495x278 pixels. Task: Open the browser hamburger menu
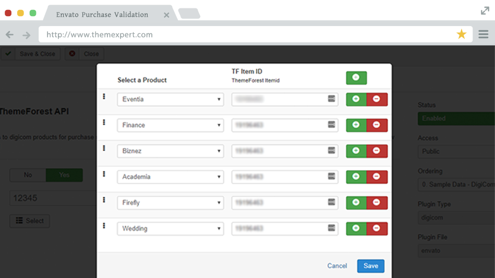[484, 34]
